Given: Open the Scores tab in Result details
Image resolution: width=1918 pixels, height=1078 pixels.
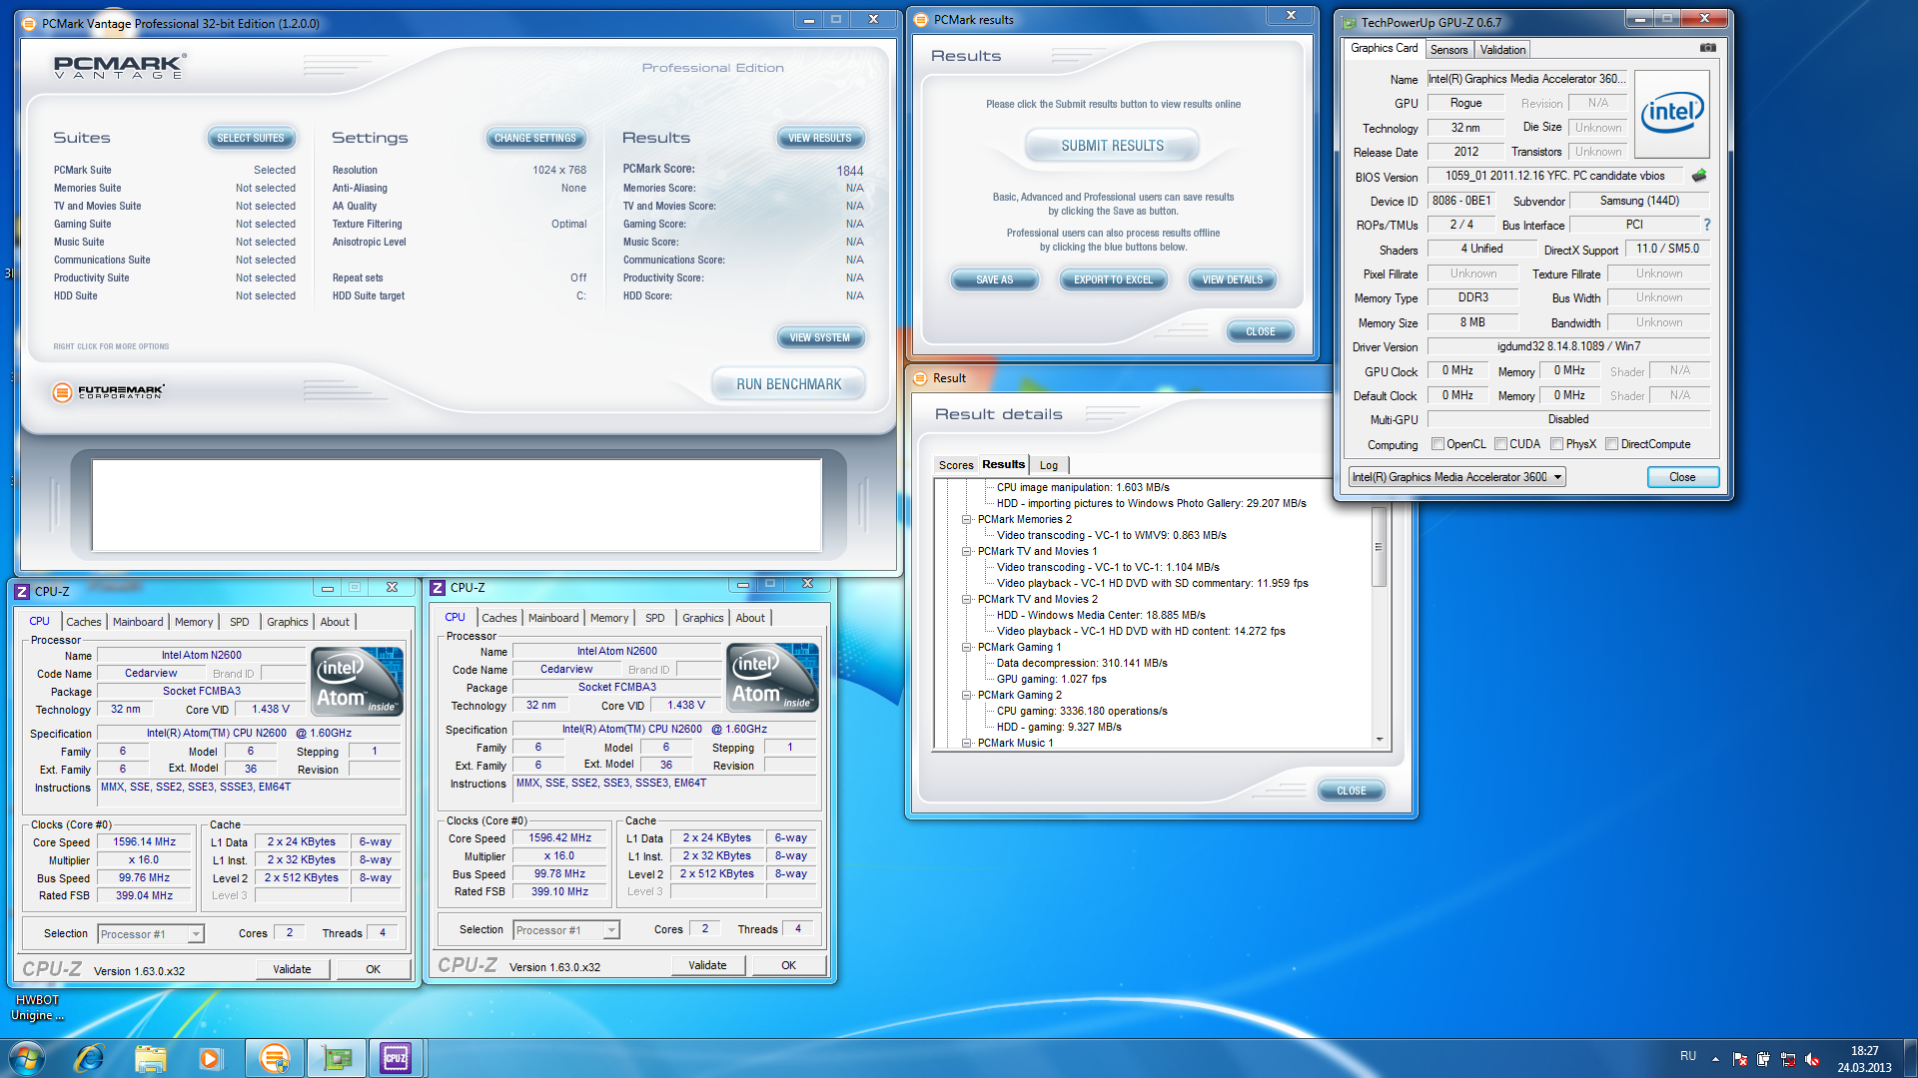Looking at the screenshot, I should [955, 465].
